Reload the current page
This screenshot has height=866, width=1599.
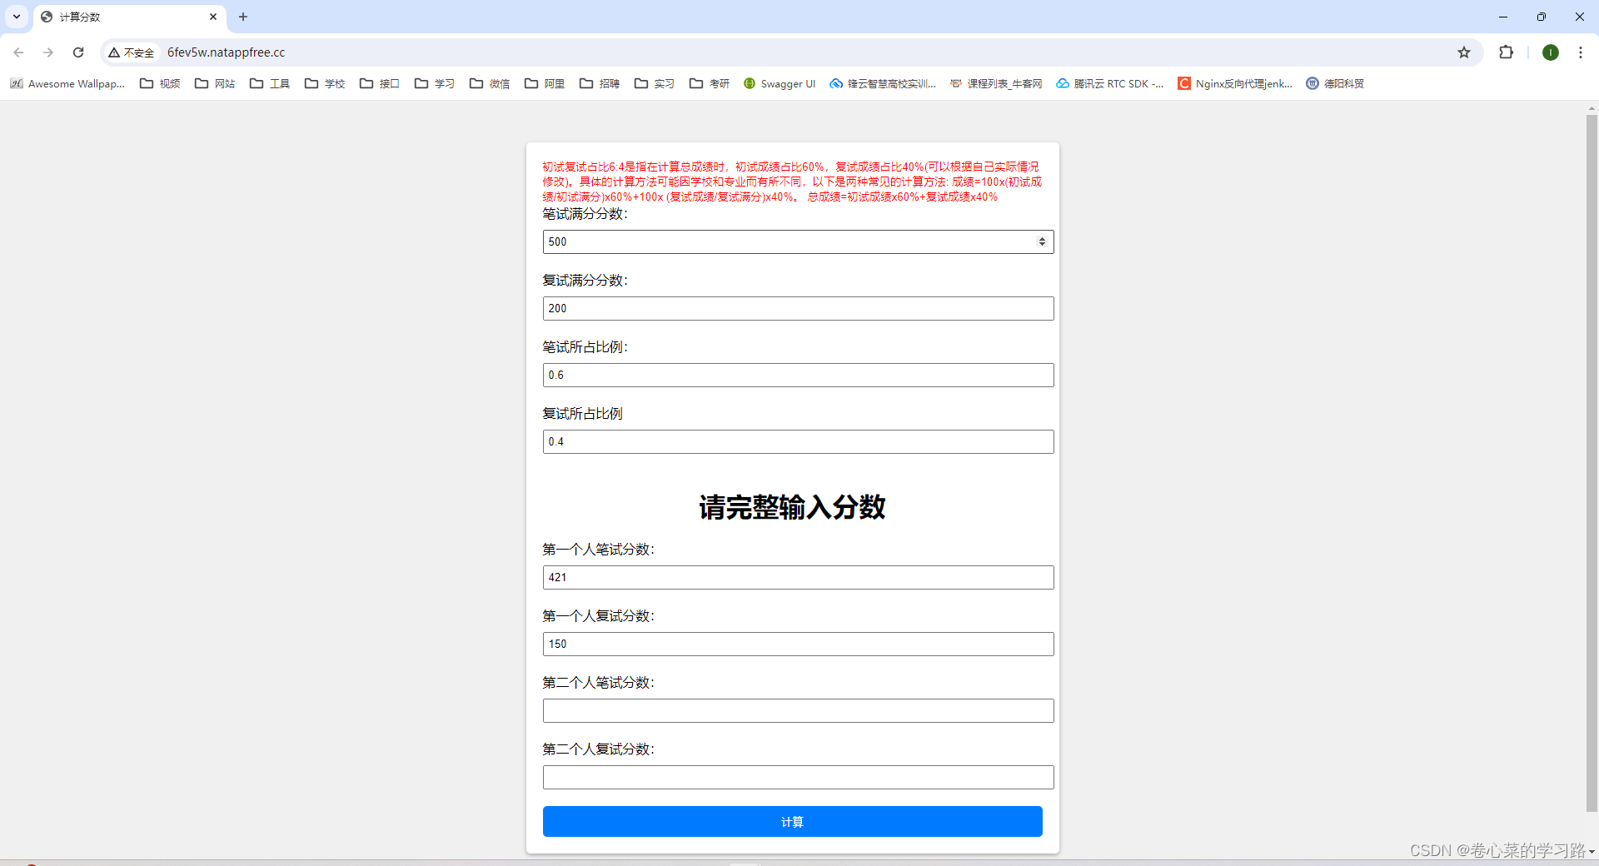pyautogui.click(x=78, y=52)
